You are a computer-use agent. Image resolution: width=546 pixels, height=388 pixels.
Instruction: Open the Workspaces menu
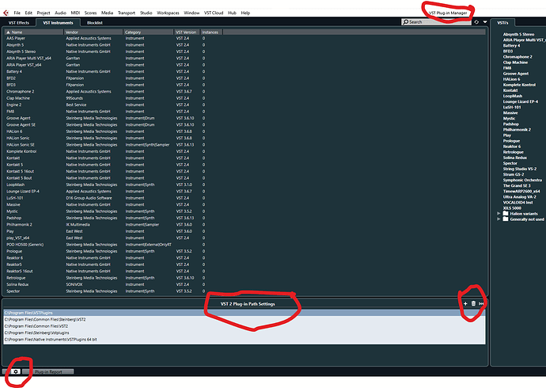[168, 13]
